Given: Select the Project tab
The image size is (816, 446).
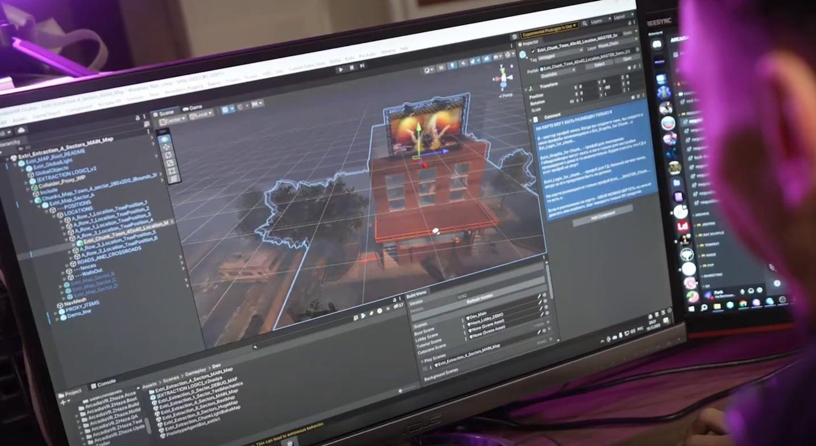Looking at the screenshot, I should (x=69, y=392).
